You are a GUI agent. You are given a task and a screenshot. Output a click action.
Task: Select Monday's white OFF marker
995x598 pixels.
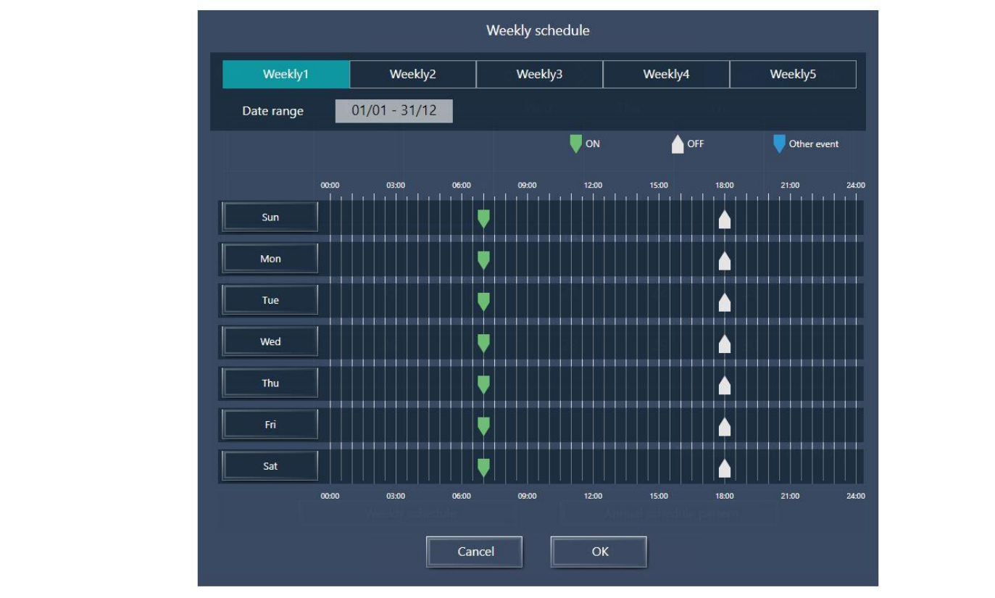[724, 260]
